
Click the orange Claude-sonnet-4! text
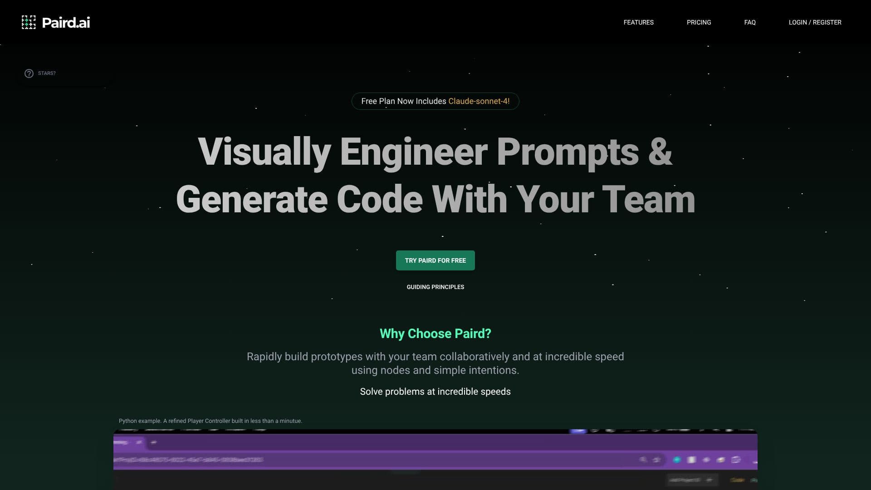(x=479, y=101)
